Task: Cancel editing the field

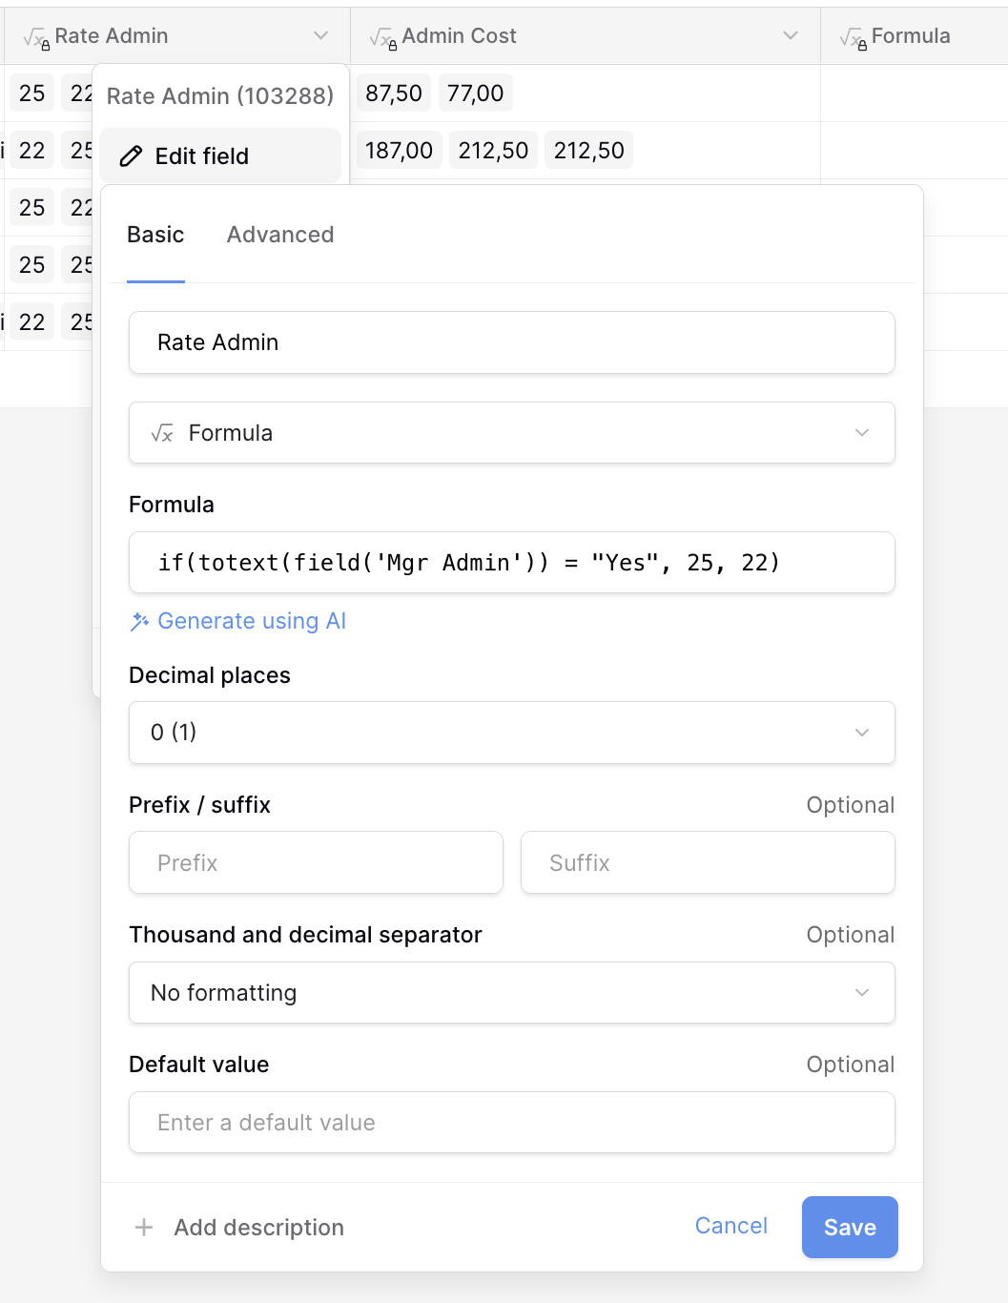Action: [730, 1226]
